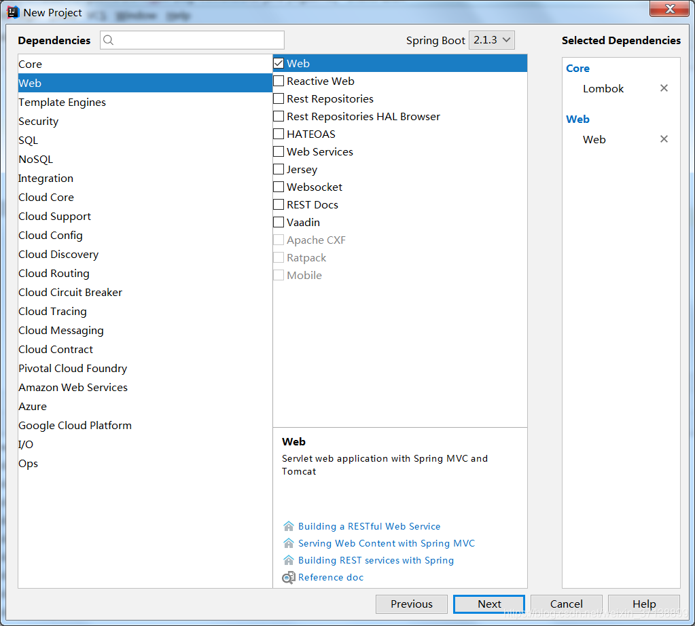695x626 pixels.
Task: Open Building a RESTful Web Service guide
Action: click(369, 526)
